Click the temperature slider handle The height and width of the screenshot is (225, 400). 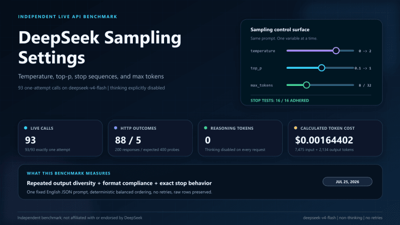click(x=336, y=51)
